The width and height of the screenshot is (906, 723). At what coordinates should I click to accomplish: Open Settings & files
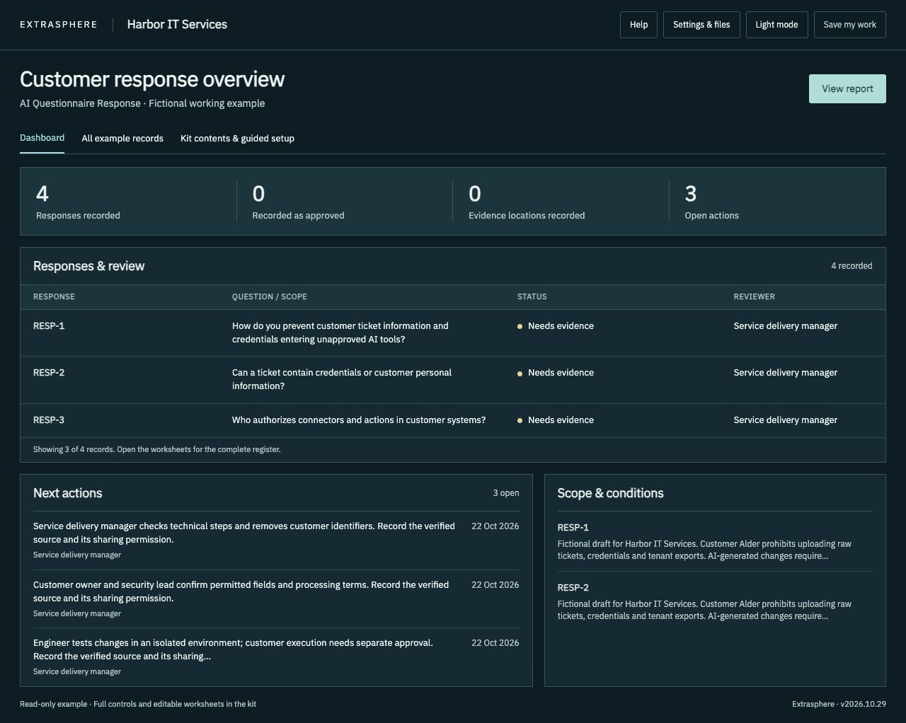click(701, 25)
